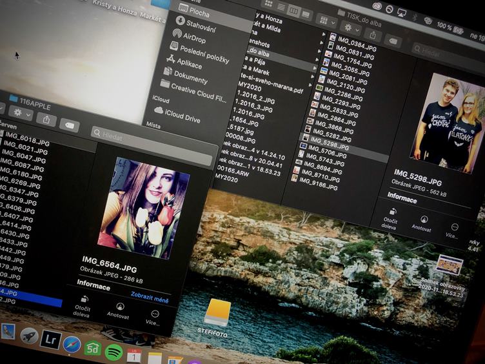The width and height of the screenshot is (485, 364).
Task: Click share button in TISK_do alba toolbar
Action: (x=372, y=35)
